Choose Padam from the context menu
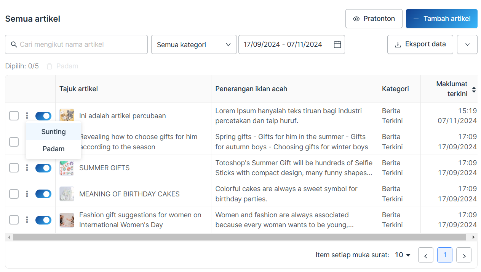Viewport: 481px width, 272px height. click(x=53, y=149)
